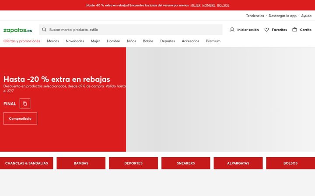The height and width of the screenshot is (196, 315).
Task: Click SNEAKERS category button
Action: tap(186, 163)
